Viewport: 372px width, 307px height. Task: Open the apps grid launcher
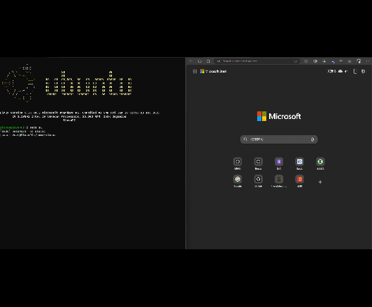point(194,71)
